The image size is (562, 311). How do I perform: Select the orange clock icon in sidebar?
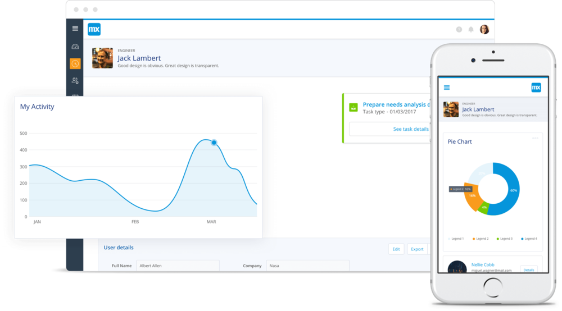pyautogui.click(x=75, y=63)
